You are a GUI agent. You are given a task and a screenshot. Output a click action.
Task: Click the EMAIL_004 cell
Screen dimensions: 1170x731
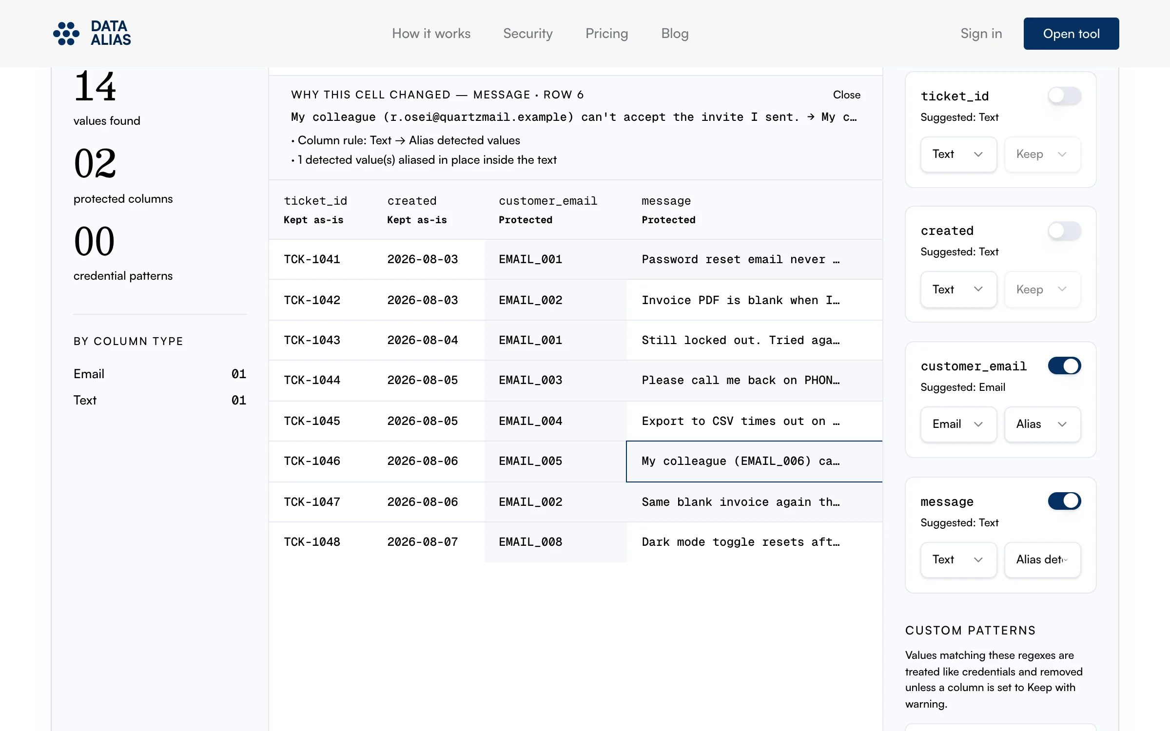pyautogui.click(x=555, y=421)
